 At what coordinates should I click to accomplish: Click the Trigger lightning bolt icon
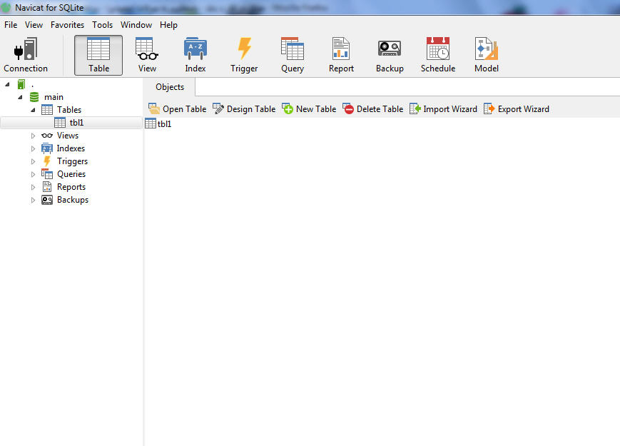tap(244, 49)
